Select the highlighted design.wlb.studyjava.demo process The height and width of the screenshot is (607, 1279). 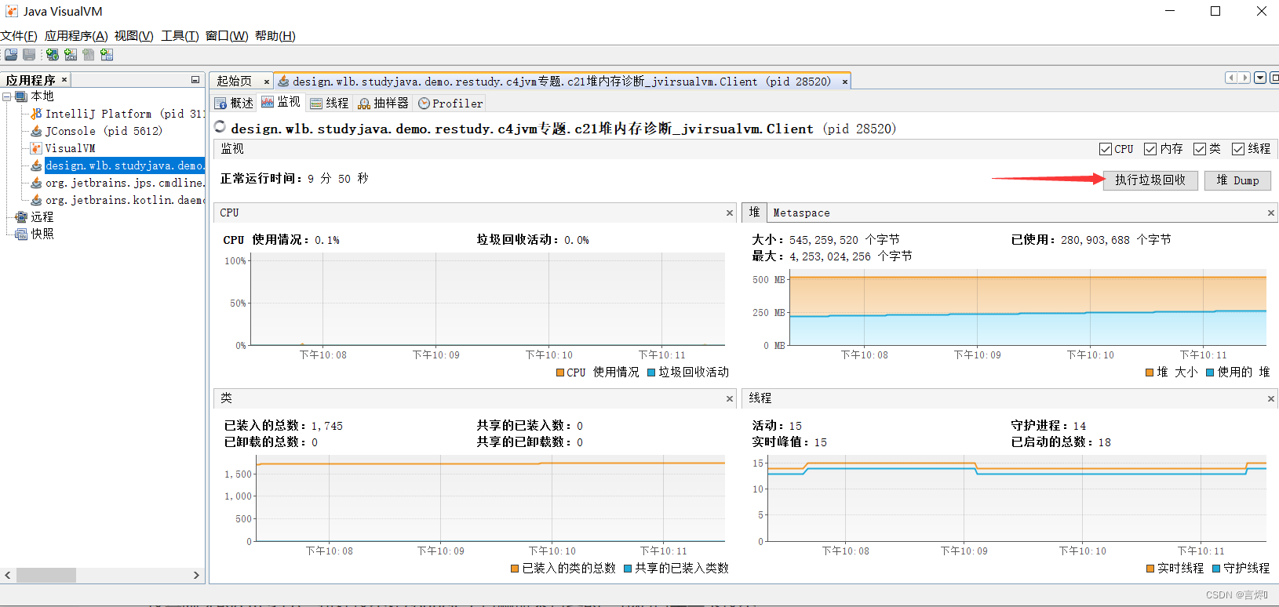pyautogui.click(x=124, y=165)
